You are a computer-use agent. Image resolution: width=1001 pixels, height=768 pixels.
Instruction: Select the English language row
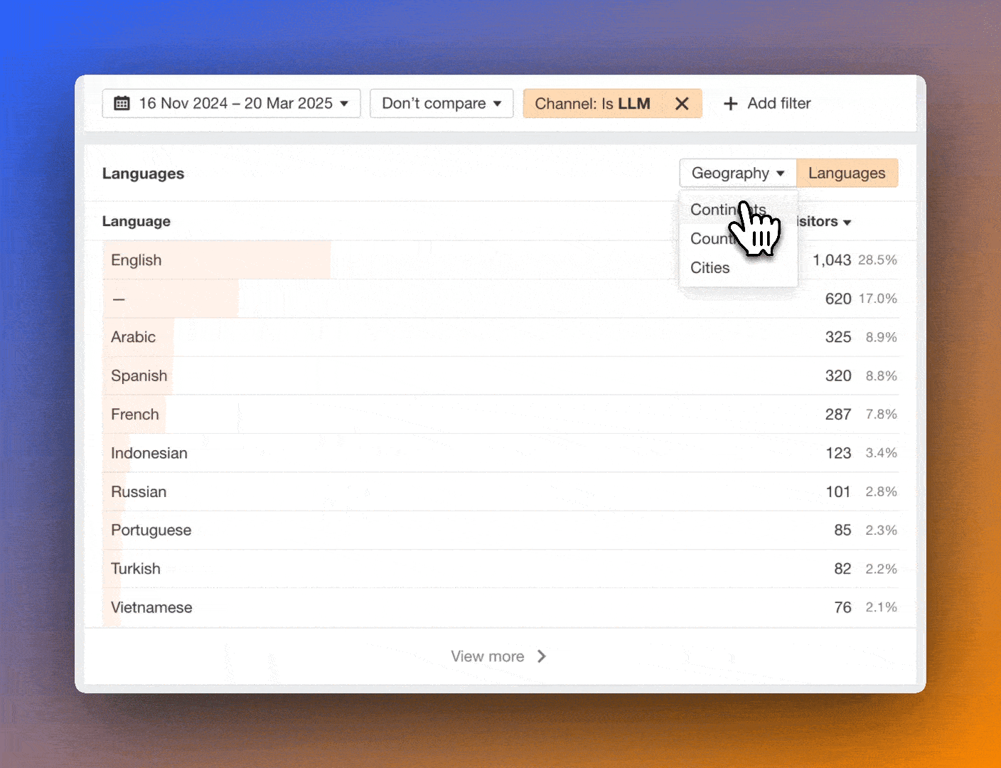pyautogui.click(x=136, y=260)
